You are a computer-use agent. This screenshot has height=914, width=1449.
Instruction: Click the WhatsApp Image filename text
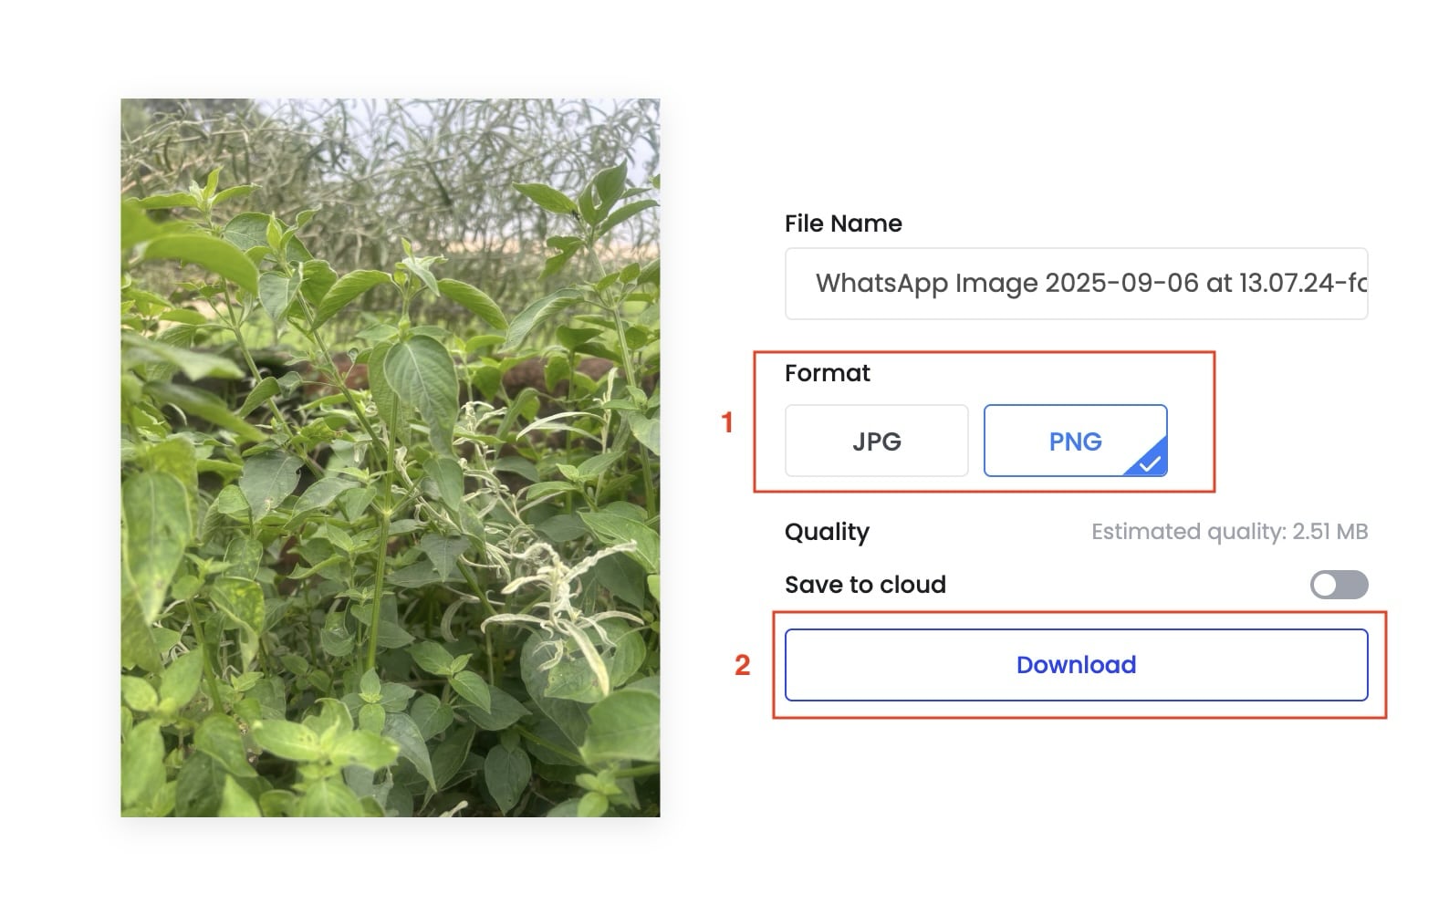1090,284
